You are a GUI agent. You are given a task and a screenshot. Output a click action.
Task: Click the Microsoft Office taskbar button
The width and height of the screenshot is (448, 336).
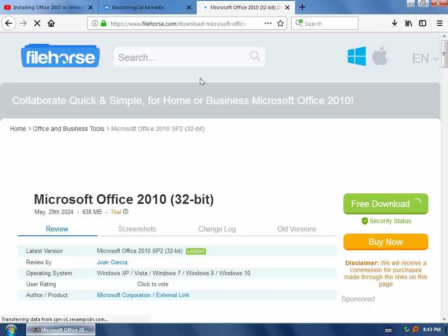pyautogui.click(x=61, y=330)
